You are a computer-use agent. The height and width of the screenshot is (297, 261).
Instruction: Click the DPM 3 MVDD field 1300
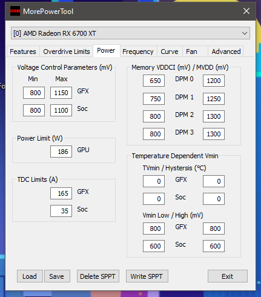(x=214, y=134)
